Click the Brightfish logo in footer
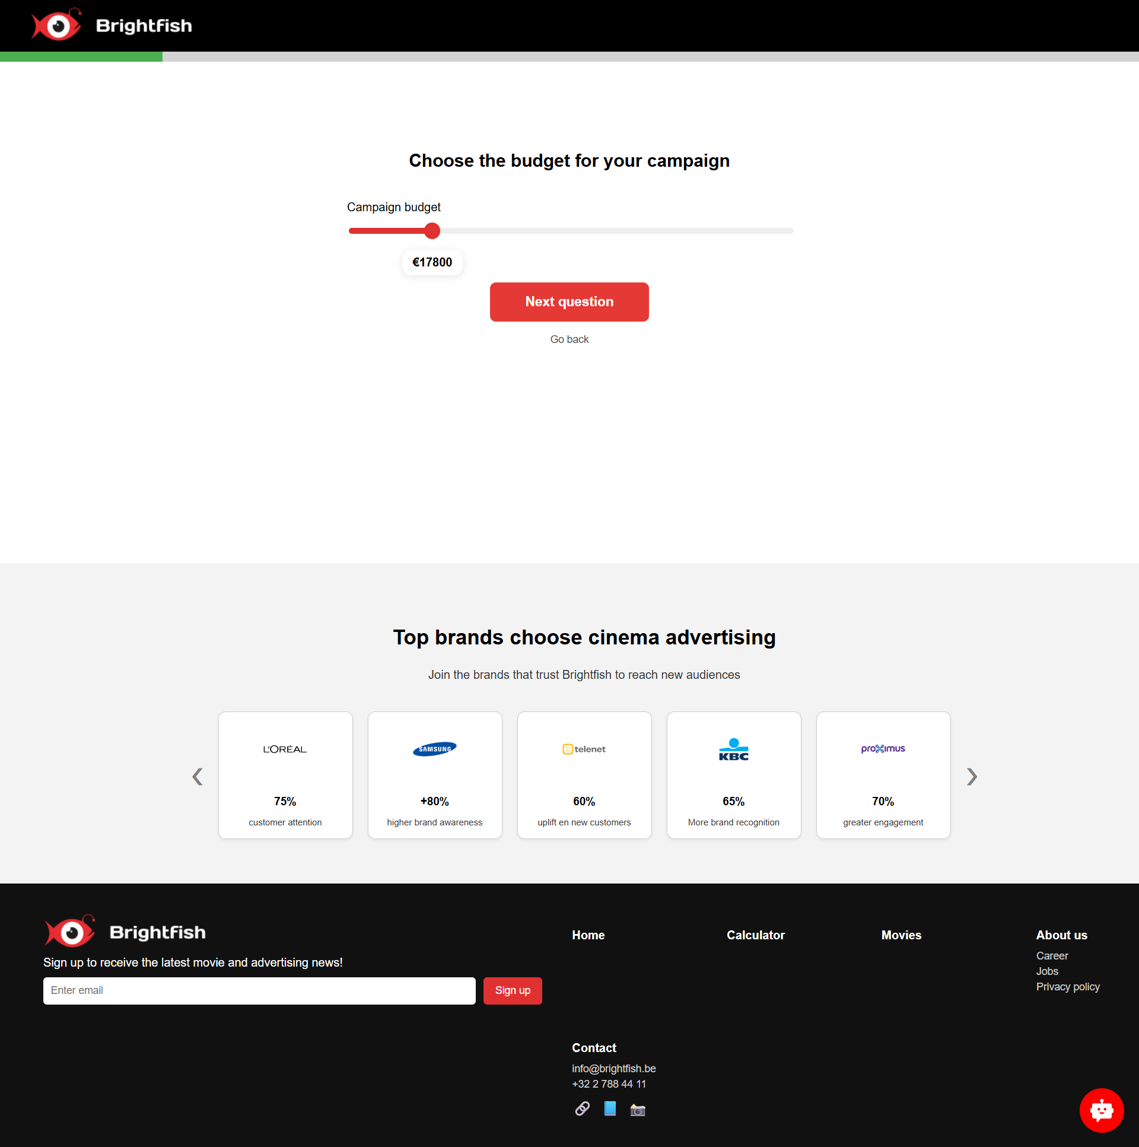Screen dimensions: 1139x1147 coord(125,931)
